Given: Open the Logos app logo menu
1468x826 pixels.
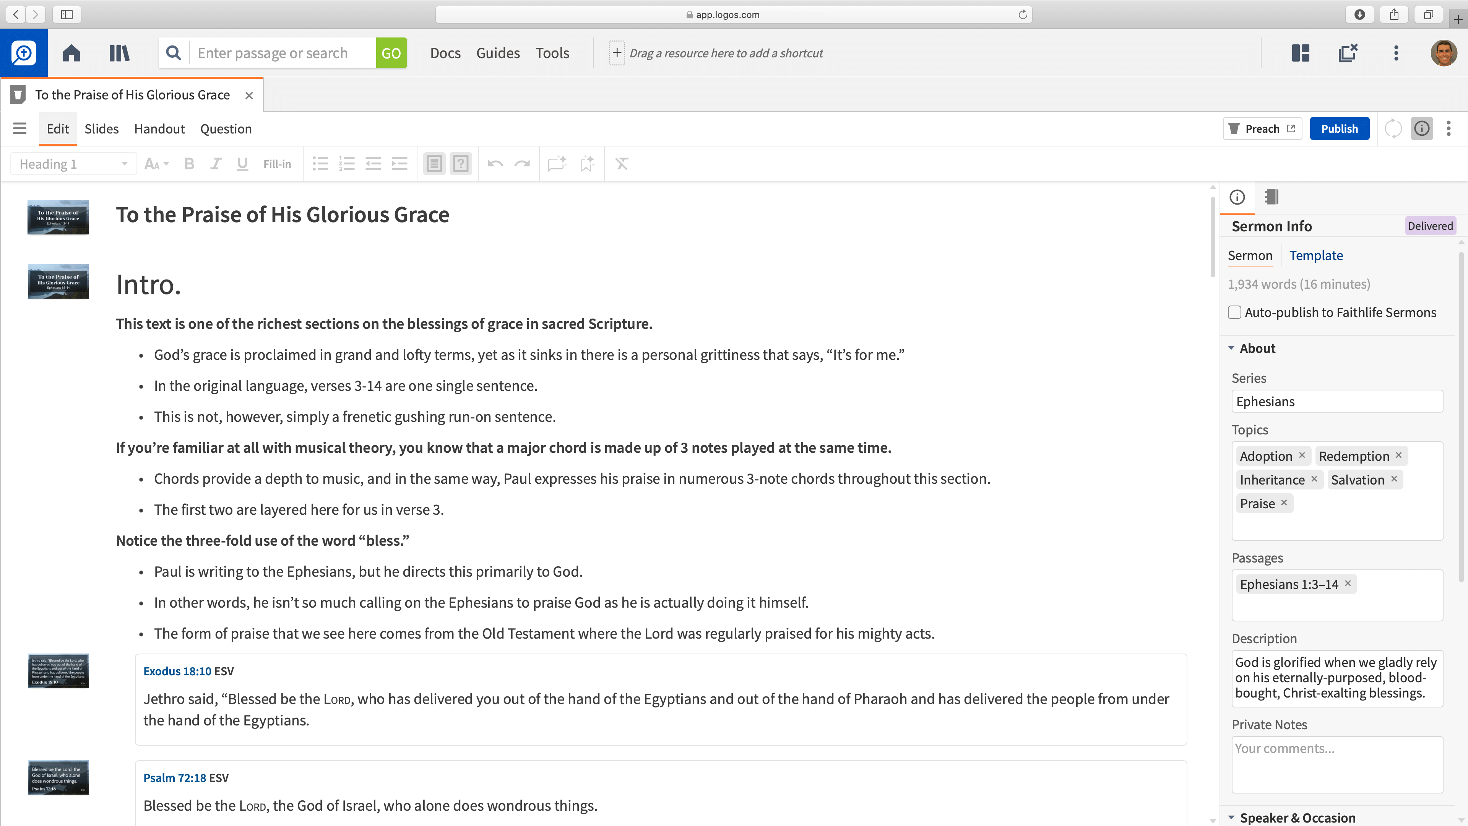Looking at the screenshot, I should click(x=23, y=53).
